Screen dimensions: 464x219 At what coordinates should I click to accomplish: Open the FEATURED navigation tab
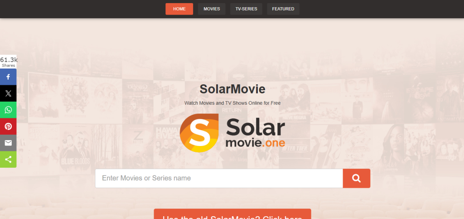[283, 9]
